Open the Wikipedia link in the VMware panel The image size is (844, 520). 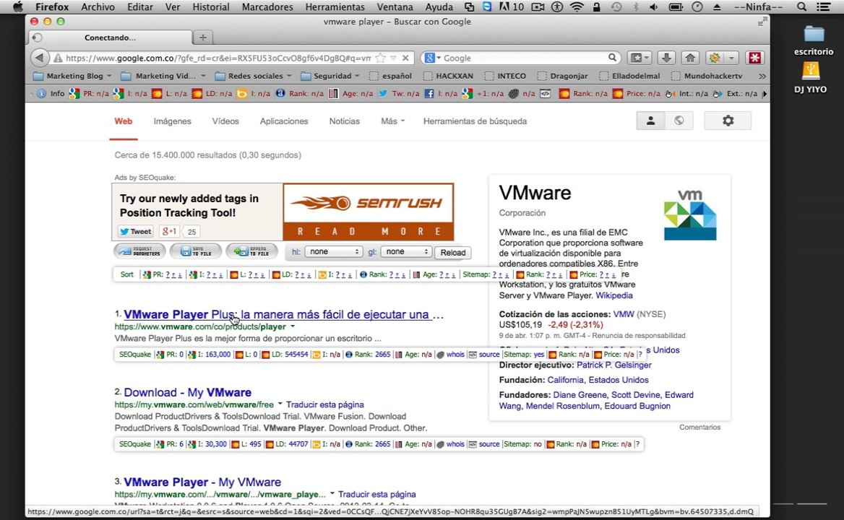point(614,295)
